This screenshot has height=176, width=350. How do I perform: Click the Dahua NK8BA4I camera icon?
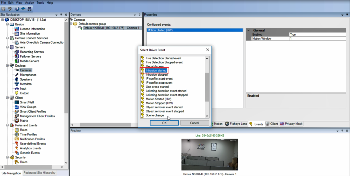click(80, 28)
